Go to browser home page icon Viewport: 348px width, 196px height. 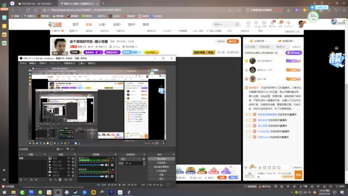[x=36, y=10]
